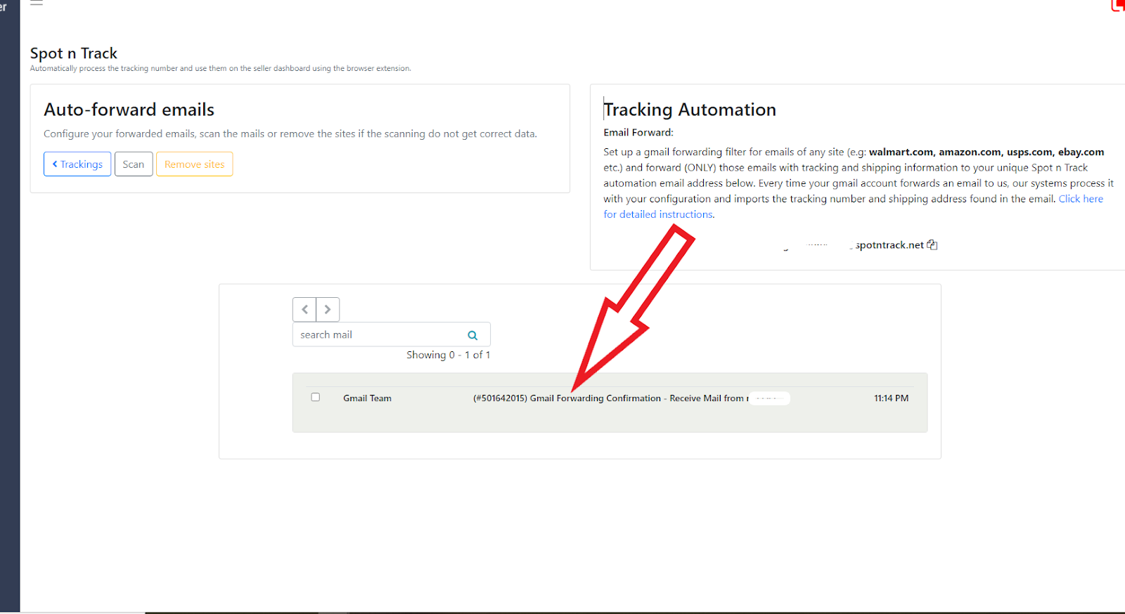Open the hamburger menu icon at top

pos(37,3)
